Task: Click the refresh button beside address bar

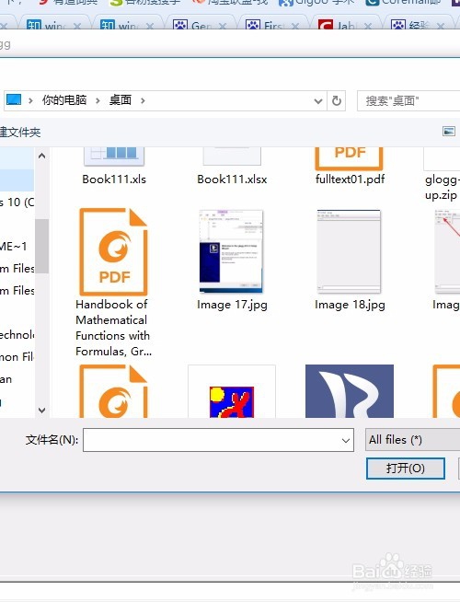Action: tap(337, 101)
